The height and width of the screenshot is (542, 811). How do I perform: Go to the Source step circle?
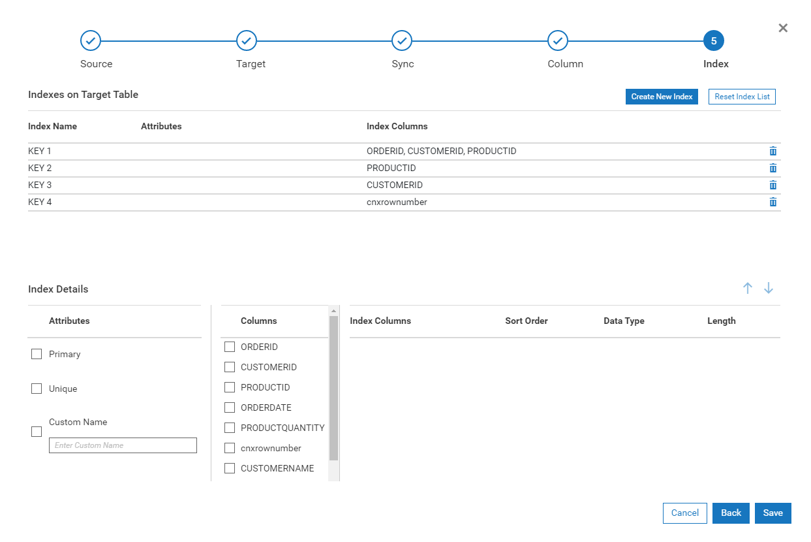[x=91, y=40]
